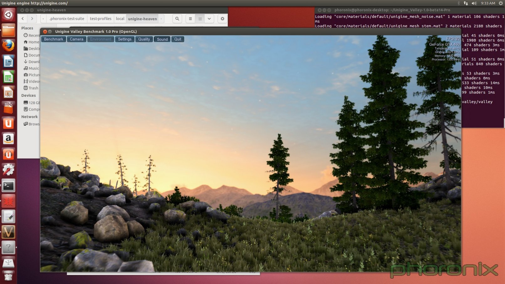The image size is (505, 284).
Task: Launch LibreOffice Writer from launcher
Action: click(x=8, y=61)
